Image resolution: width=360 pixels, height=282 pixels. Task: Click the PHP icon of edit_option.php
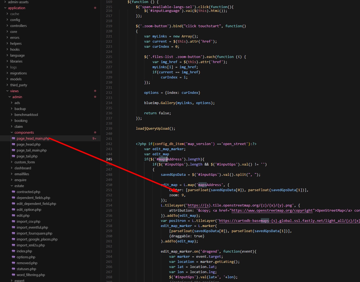tap(14, 210)
